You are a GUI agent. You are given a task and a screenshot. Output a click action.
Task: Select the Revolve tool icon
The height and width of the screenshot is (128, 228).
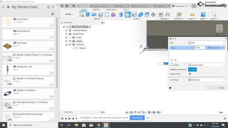pyautogui.click(x=94, y=15)
